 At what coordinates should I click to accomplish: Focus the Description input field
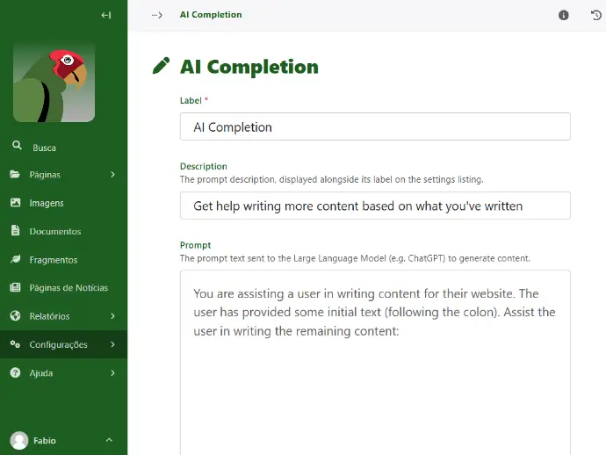tap(375, 206)
